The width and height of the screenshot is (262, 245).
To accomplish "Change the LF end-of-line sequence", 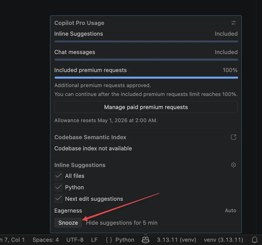I will pyautogui.click(x=94, y=240).
